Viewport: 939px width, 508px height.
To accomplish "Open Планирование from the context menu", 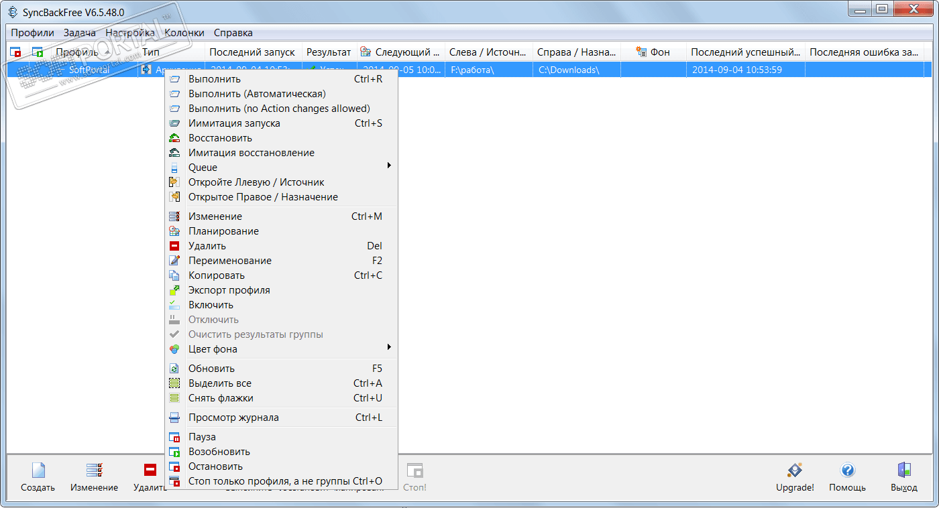I will coord(281,231).
